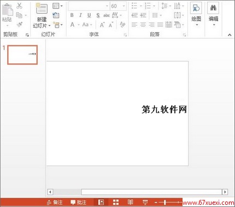This screenshot has width=235, height=207.
Task: Open the Drawing (绘图) tools
Action: click(196, 14)
